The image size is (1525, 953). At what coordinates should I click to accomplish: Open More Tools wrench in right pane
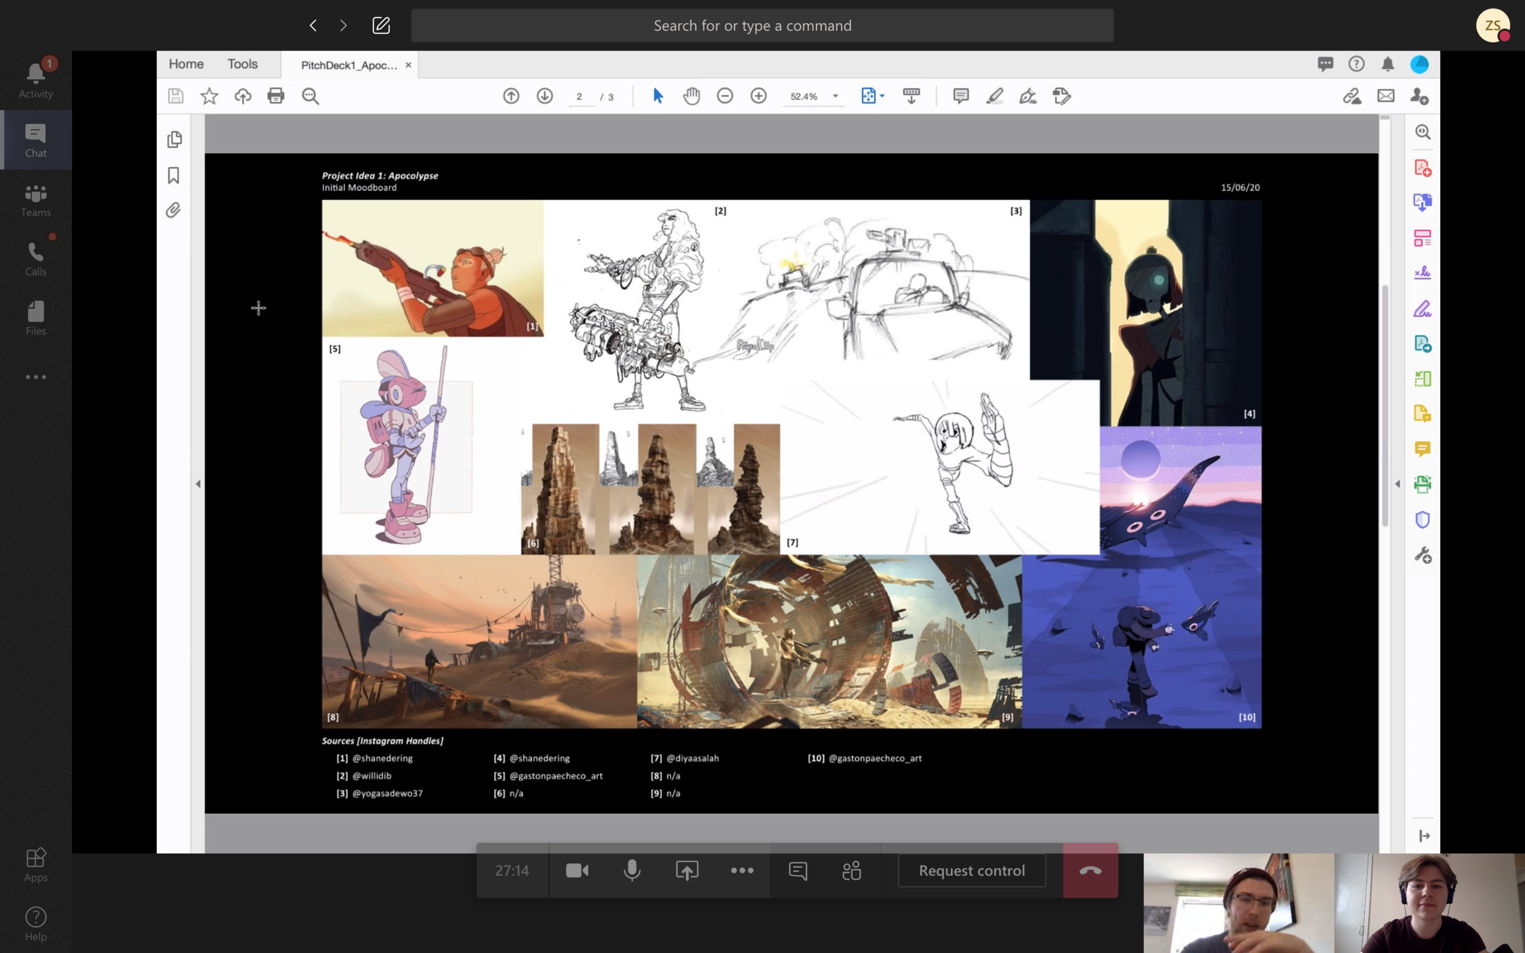pyautogui.click(x=1423, y=555)
